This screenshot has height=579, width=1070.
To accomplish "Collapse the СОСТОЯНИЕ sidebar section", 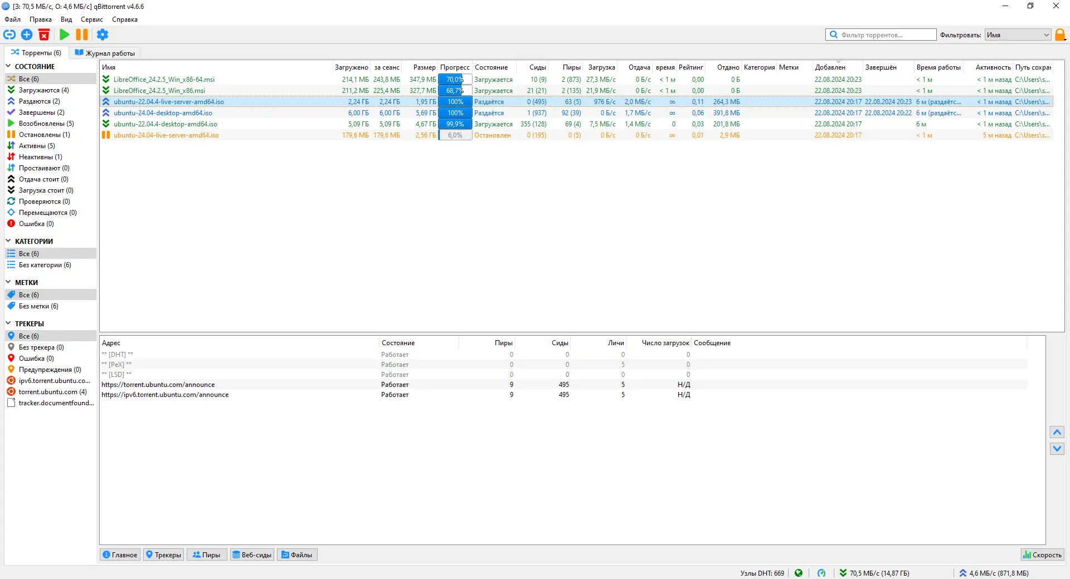I will coord(8,66).
